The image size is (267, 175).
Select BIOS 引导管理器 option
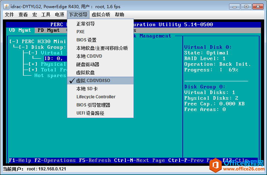coord(100,105)
